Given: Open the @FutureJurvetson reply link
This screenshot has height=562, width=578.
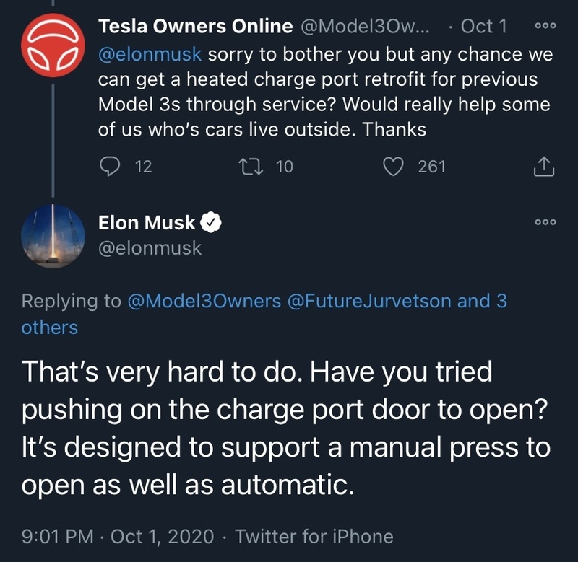Looking at the screenshot, I should (369, 301).
